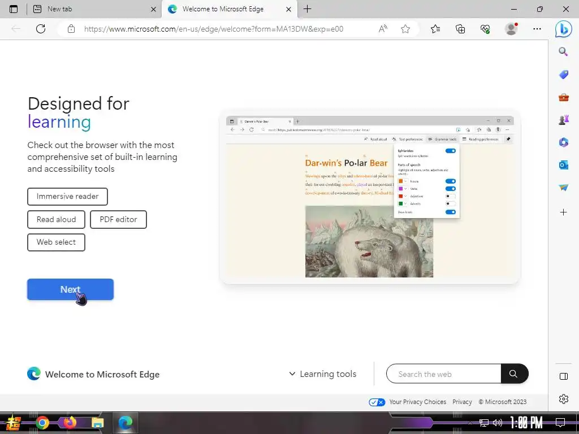Click the Web select button
The image size is (579, 434).
pyautogui.click(x=56, y=242)
